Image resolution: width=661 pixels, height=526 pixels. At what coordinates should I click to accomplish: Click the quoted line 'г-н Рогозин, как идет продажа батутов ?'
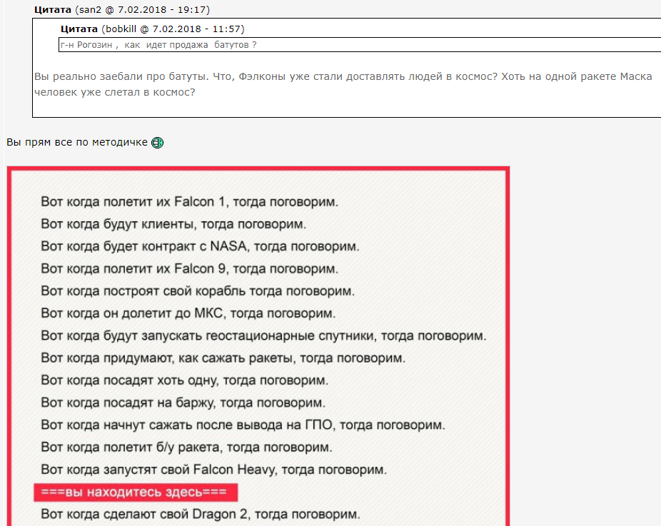click(x=158, y=45)
